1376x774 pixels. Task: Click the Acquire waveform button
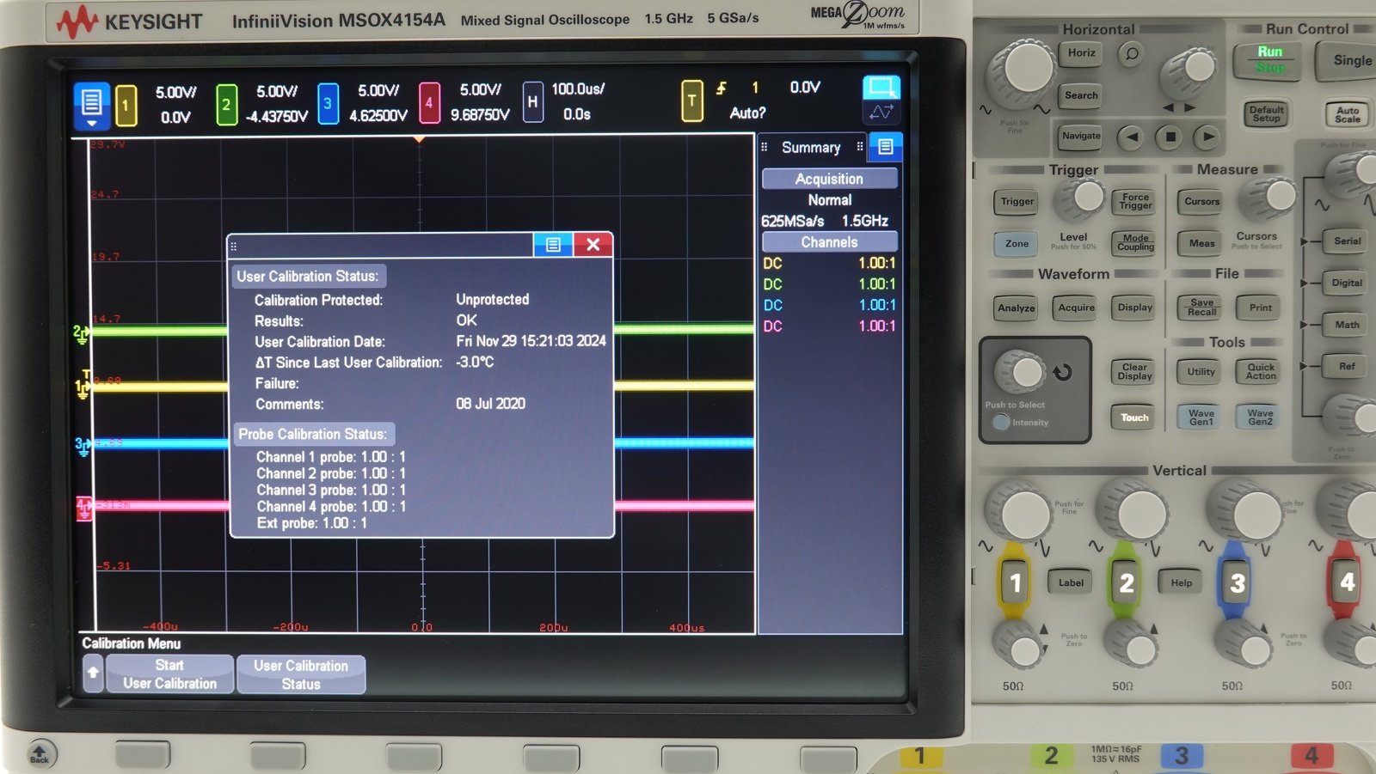(1076, 308)
